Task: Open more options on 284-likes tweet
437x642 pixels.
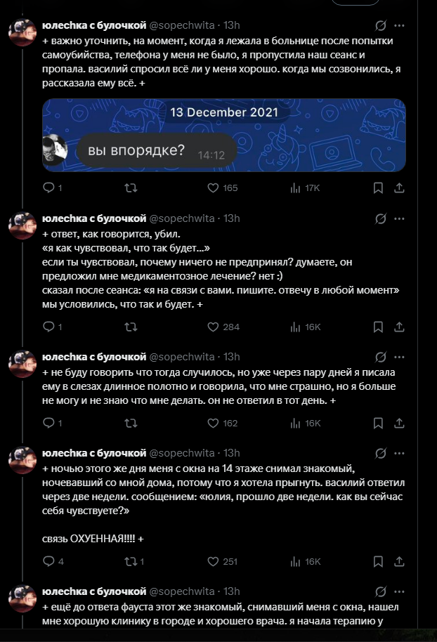Action: (399, 218)
